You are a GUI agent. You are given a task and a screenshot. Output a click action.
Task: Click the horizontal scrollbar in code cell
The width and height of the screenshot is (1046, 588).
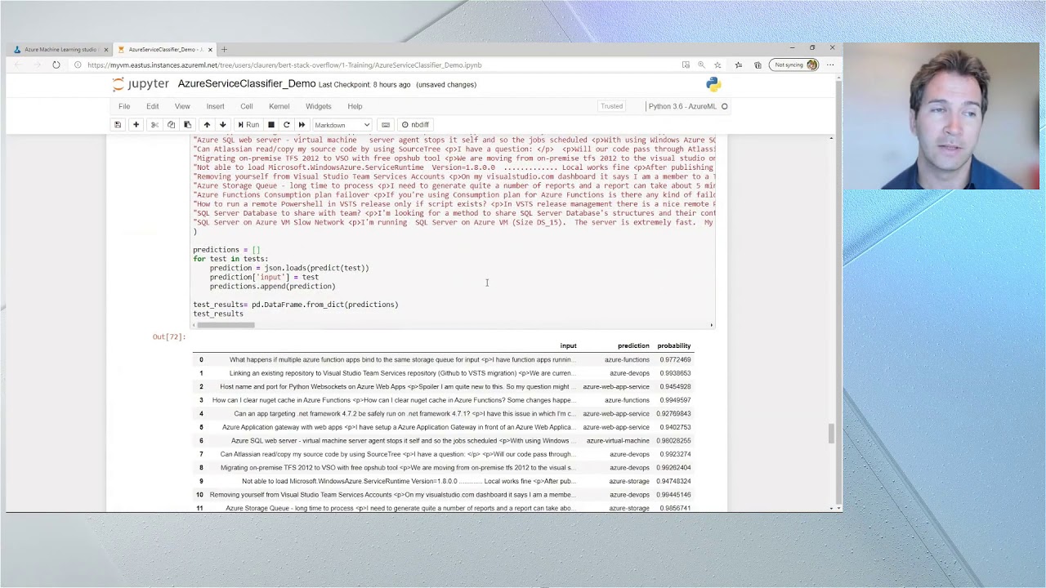tap(226, 325)
